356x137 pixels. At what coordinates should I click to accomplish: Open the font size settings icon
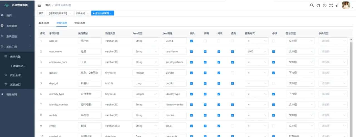click(x=337, y=5)
